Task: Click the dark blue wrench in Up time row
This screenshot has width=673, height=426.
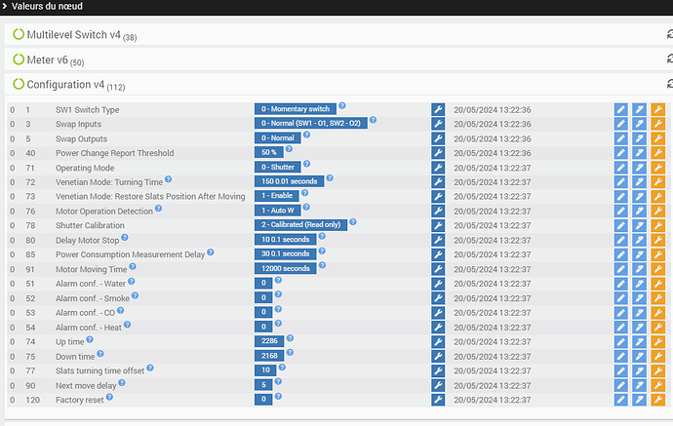Action: pos(438,341)
